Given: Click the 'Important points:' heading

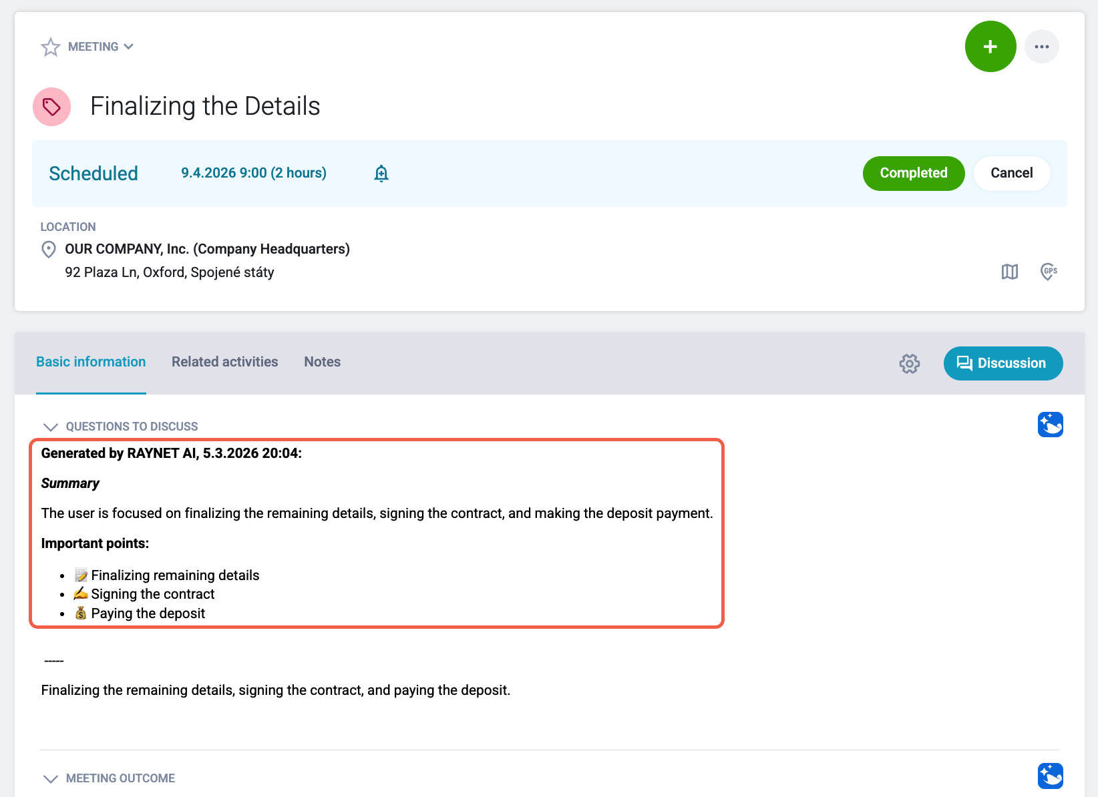Looking at the screenshot, I should (x=95, y=543).
